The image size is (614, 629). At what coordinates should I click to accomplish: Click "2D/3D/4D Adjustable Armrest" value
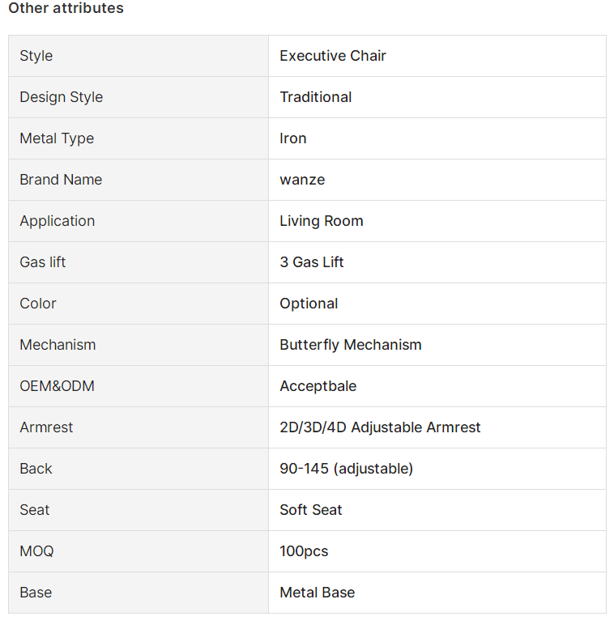[x=380, y=427]
